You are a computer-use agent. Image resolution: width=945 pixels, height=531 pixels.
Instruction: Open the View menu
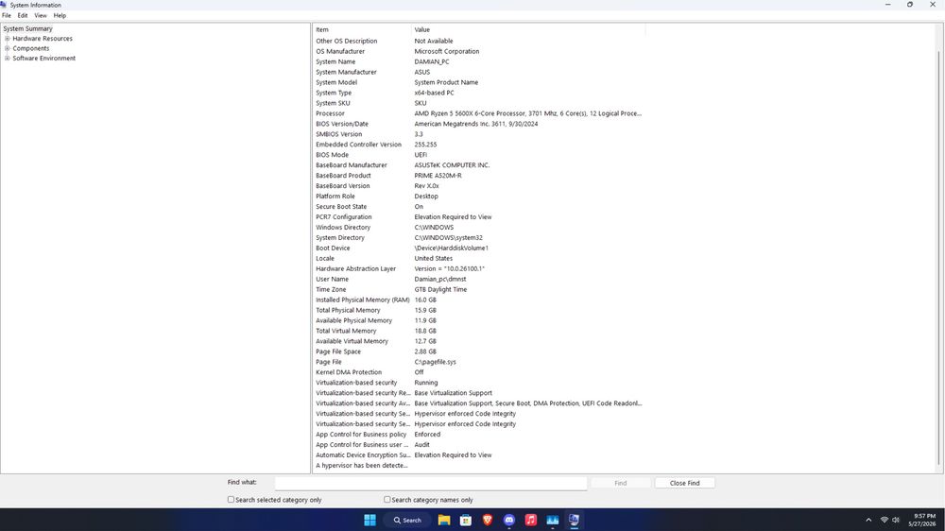click(41, 16)
